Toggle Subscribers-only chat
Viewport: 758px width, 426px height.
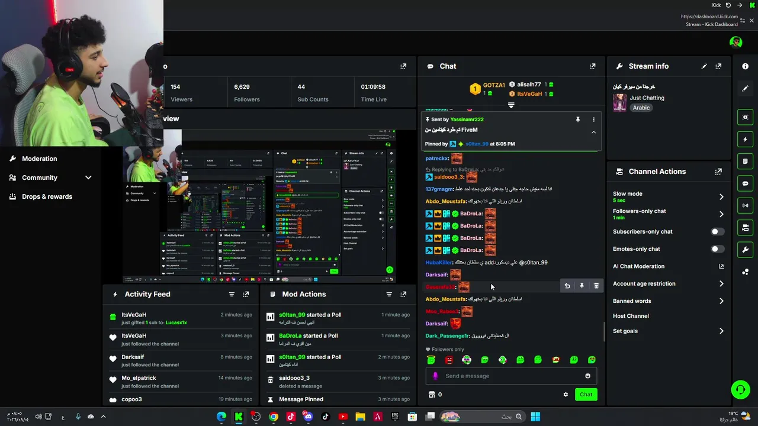[x=717, y=232]
